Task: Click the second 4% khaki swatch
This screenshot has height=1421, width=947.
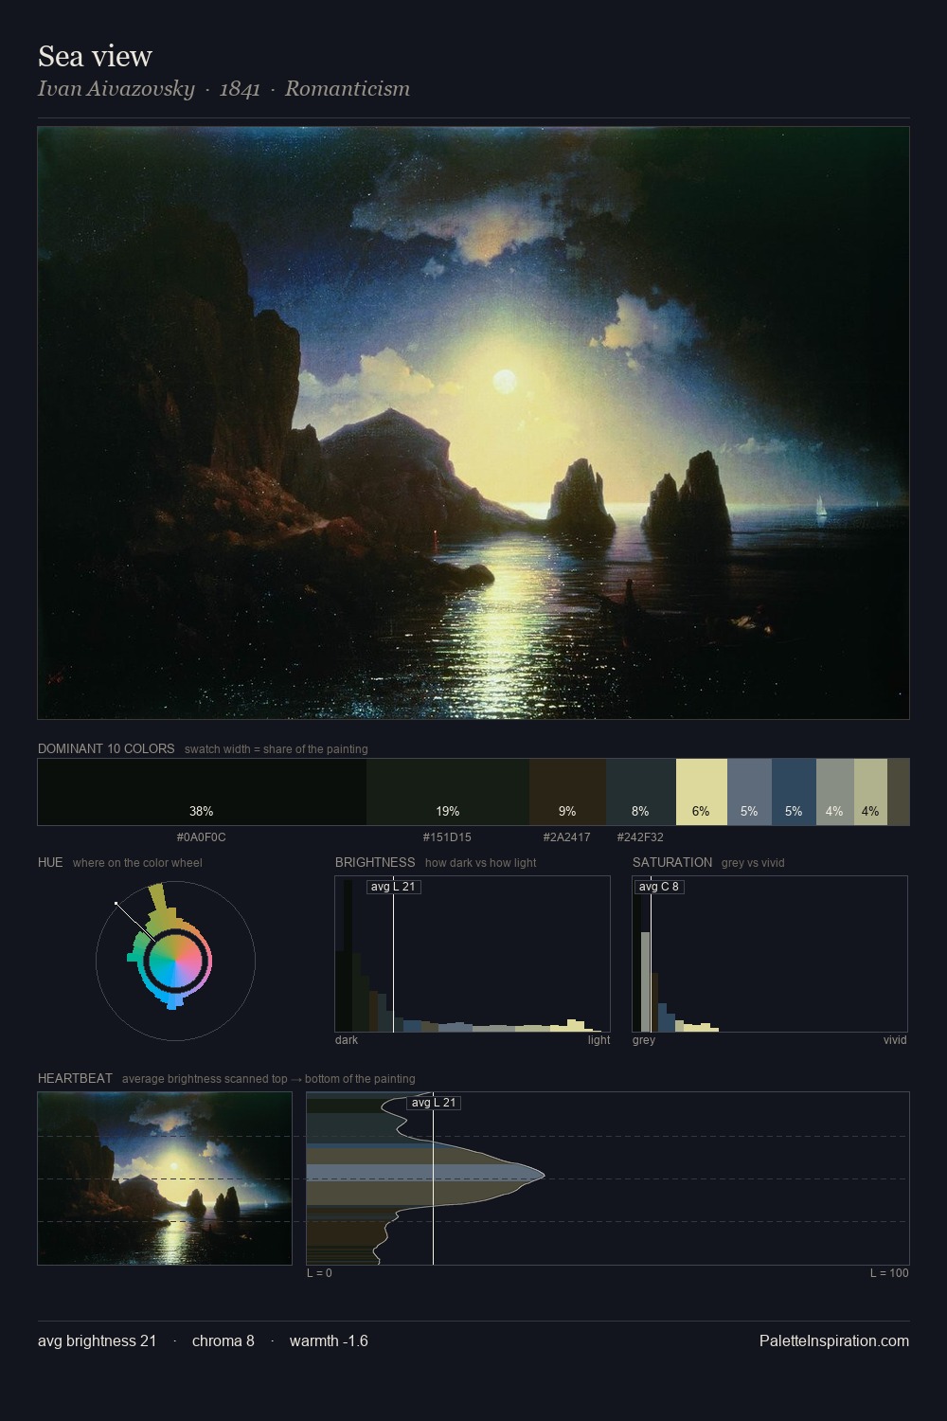Action: [x=870, y=791]
